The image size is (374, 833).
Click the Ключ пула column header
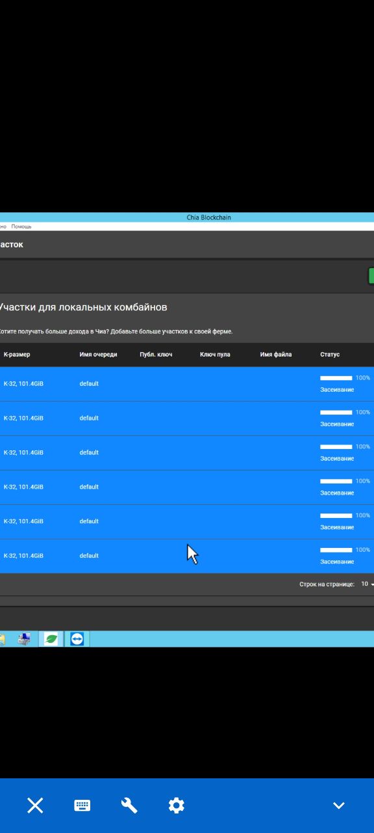(215, 355)
